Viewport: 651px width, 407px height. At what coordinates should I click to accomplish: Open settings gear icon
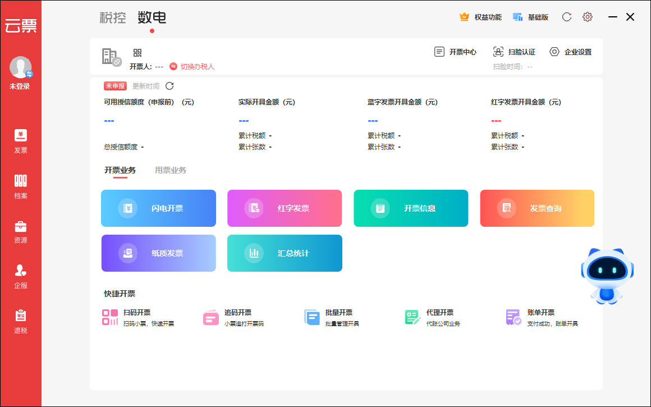point(588,17)
